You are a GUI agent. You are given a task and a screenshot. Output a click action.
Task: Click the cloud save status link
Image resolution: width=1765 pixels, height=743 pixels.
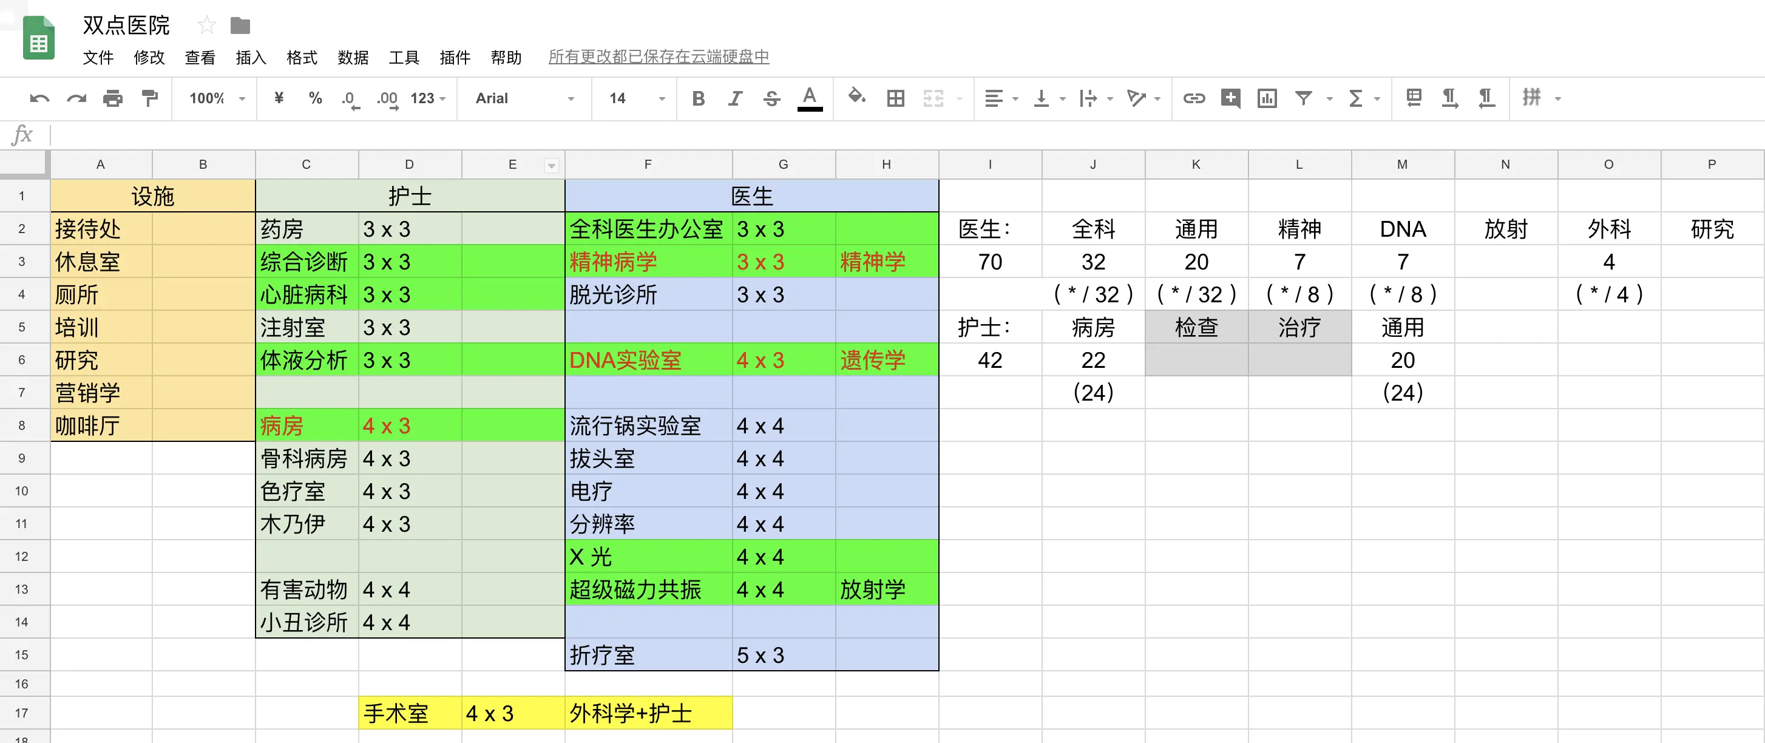pos(659,57)
